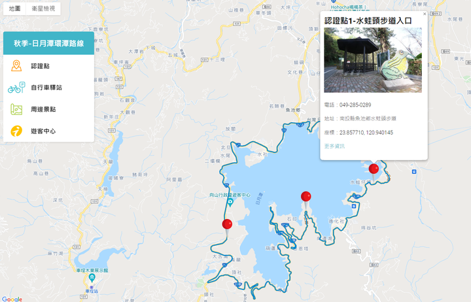The height and width of the screenshot is (302, 471).
Task: Click the 麻竹湖 map label
Action: coord(55,254)
